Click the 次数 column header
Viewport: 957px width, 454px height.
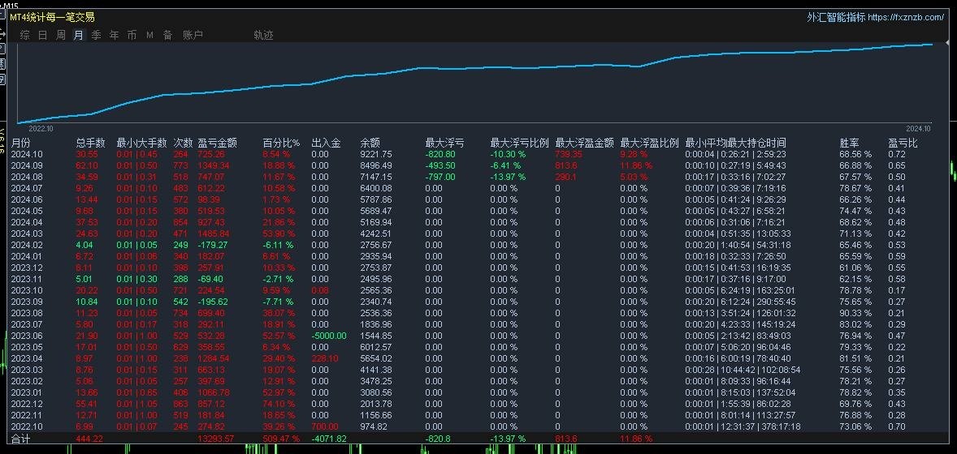(183, 143)
